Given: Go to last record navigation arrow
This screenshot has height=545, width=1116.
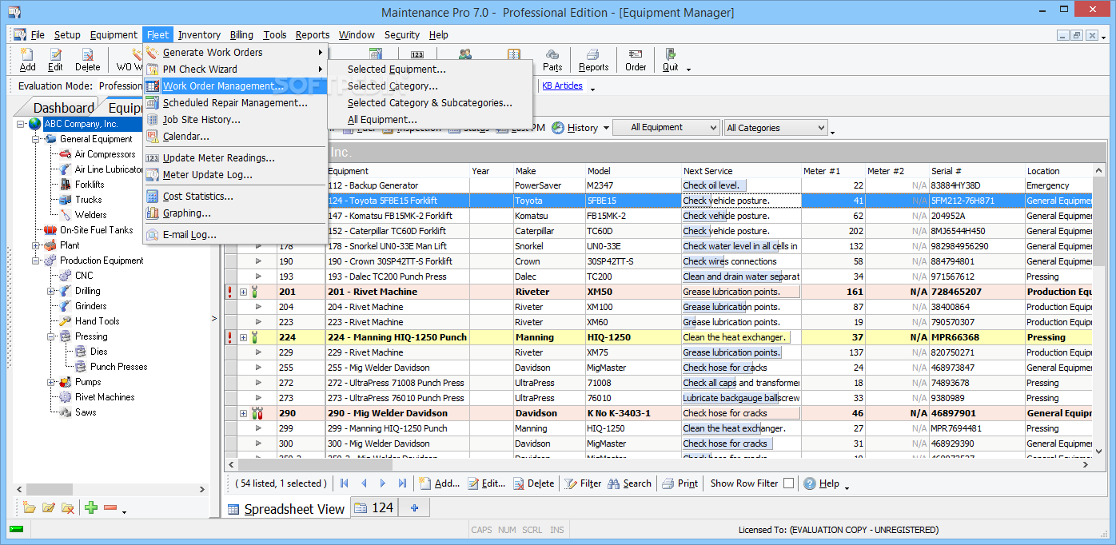Looking at the screenshot, I should click(x=402, y=483).
